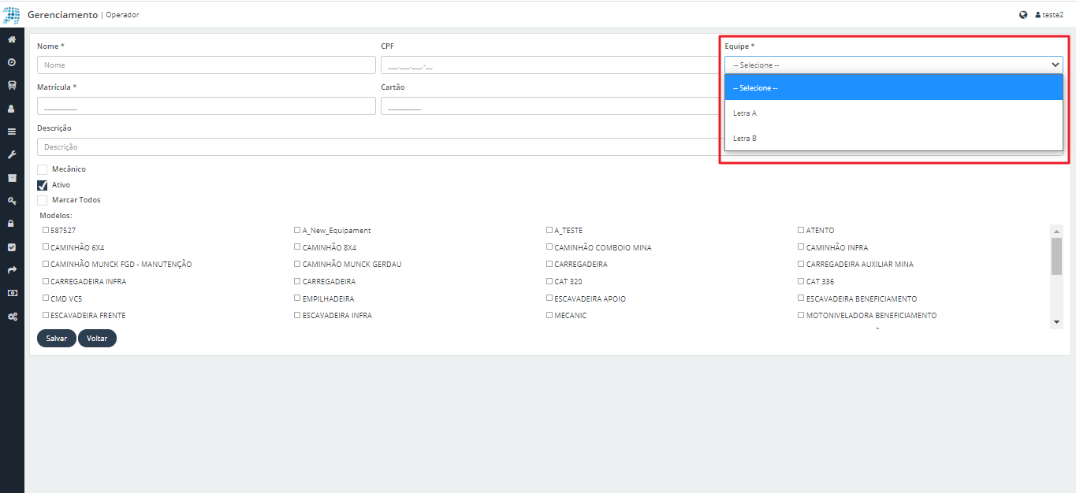The height and width of the screenshot is (493, 1076).
Task: Open the list bars icon in sidebar
Action: point(12,132)
